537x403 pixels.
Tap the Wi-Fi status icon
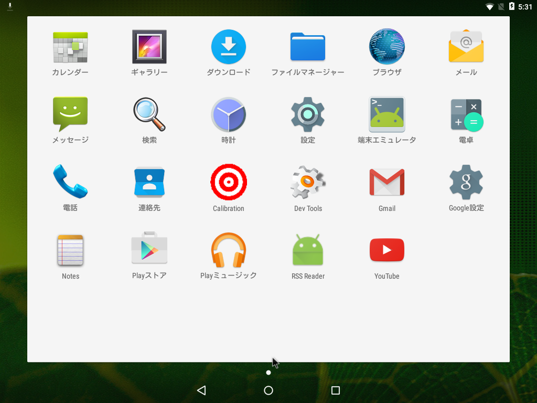pos(490,6)
